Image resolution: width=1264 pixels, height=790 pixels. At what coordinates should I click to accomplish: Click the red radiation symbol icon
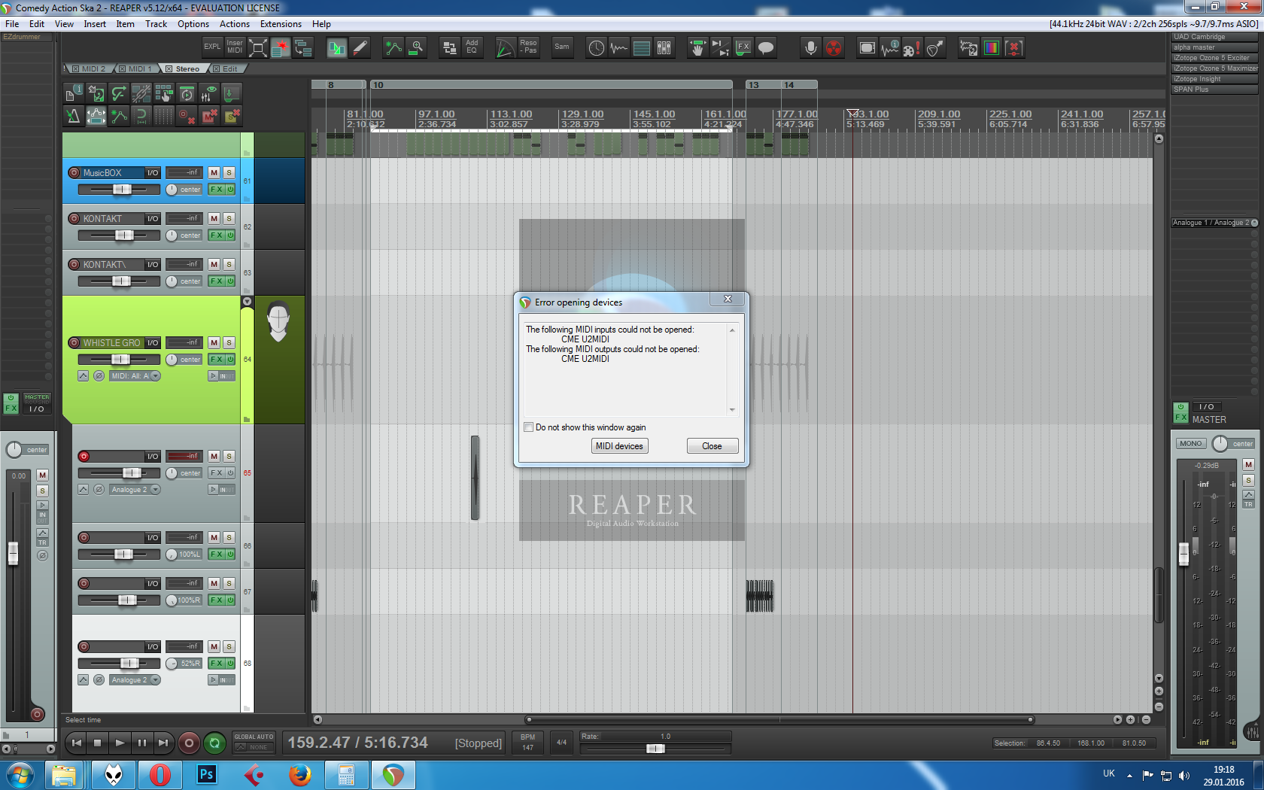(x=834, y=47)
